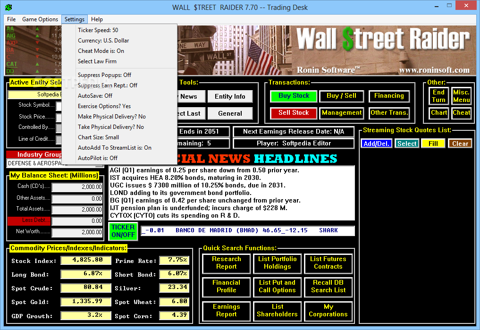Toggle Exercise Options setting

pyautogui.click(x=119, y=106)
